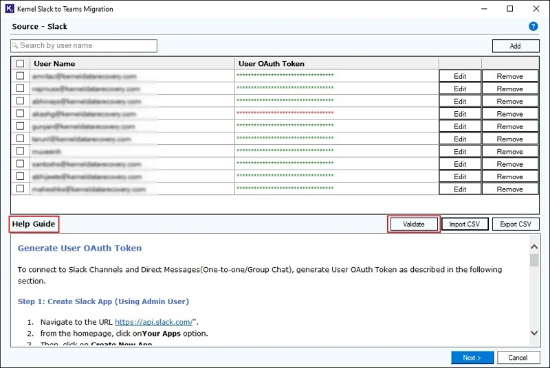Click the magnifier icon in the search box
The height and width of the screenshot is (368, 550).
[x=15, y=45]
